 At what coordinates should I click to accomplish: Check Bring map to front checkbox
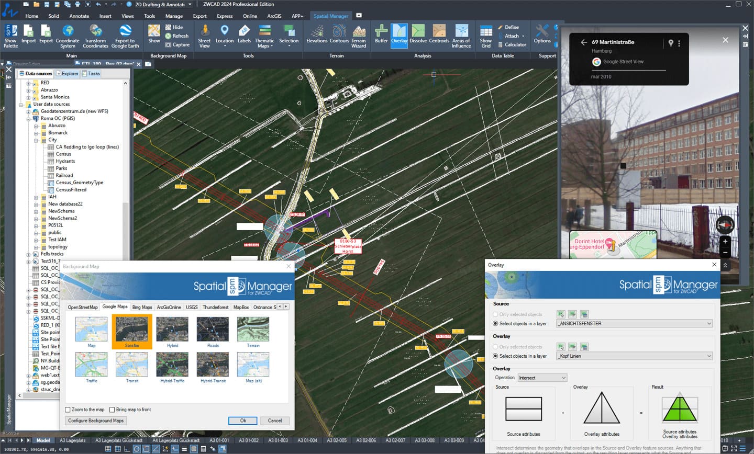(112, 410)
